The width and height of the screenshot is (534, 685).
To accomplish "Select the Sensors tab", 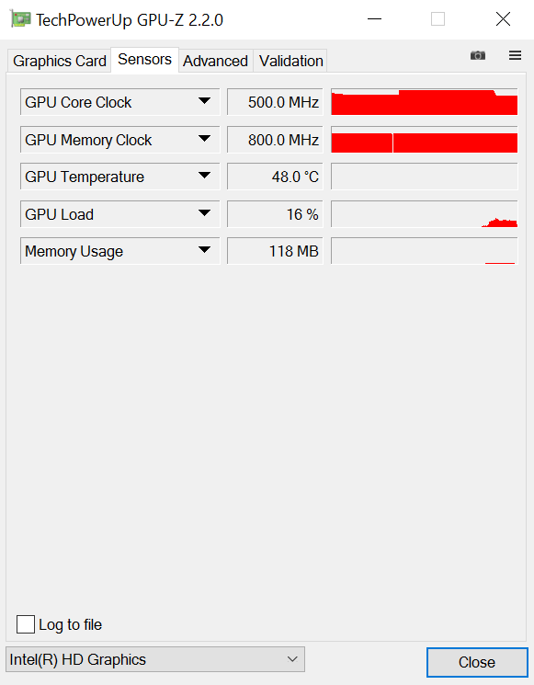I will (144, 60).
